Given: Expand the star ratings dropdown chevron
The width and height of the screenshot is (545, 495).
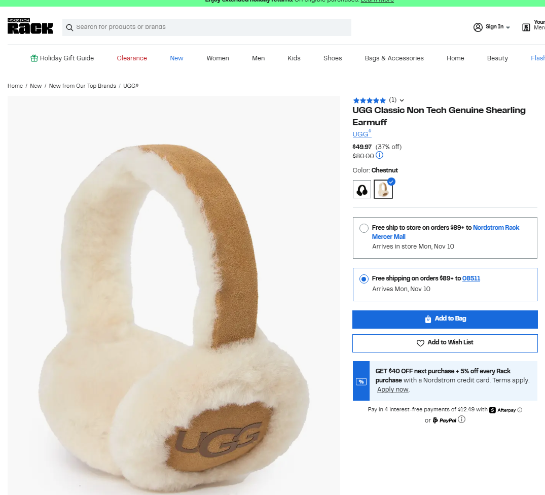Looking at the screenshot, I should coord(402,100).
